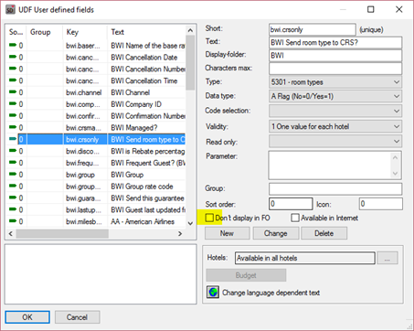414x331 pixels.
Task: Click the Cancel button
Action: point(77,317)
